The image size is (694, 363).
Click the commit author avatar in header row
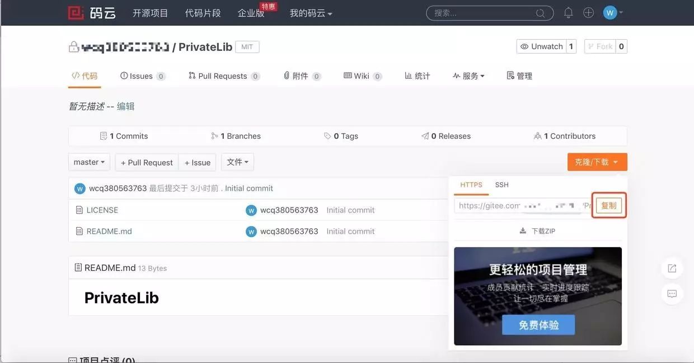click(x=80, y=188)
